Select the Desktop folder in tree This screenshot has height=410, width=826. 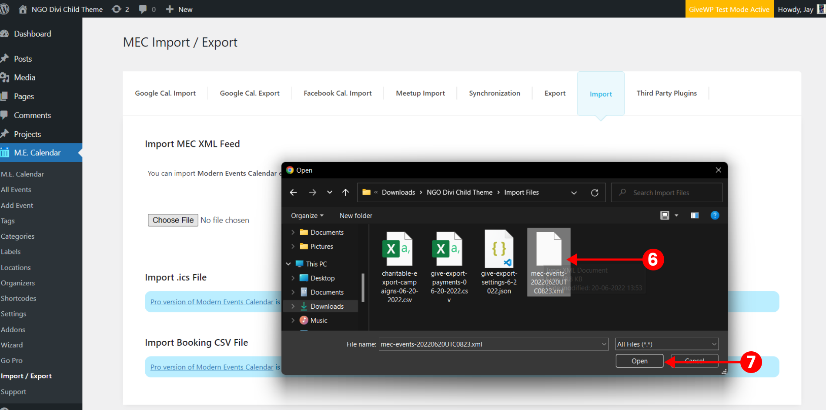(322, 278)
